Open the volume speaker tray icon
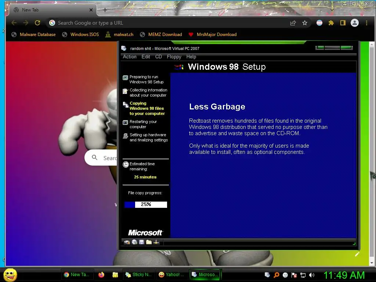 coord(312,275)
